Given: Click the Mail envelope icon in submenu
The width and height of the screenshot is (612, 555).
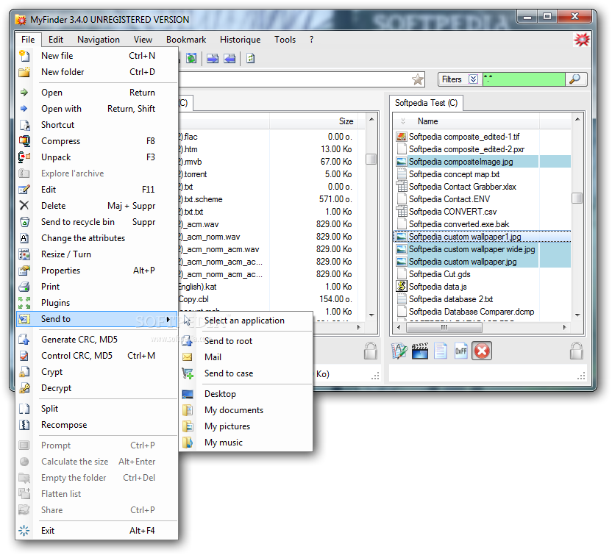Looking at the screenshot, I should (188, 357).
